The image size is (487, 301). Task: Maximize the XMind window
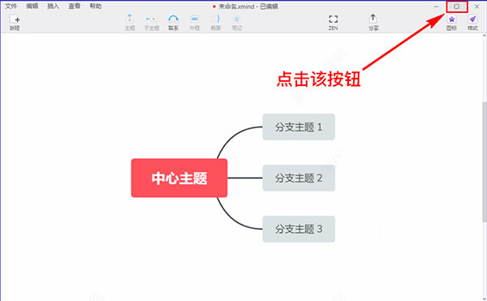click(x=456, y=6)
